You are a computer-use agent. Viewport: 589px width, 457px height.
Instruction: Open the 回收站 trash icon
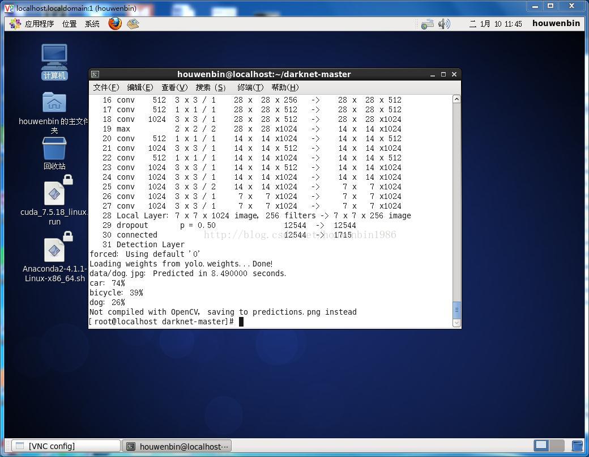[54, 148]
